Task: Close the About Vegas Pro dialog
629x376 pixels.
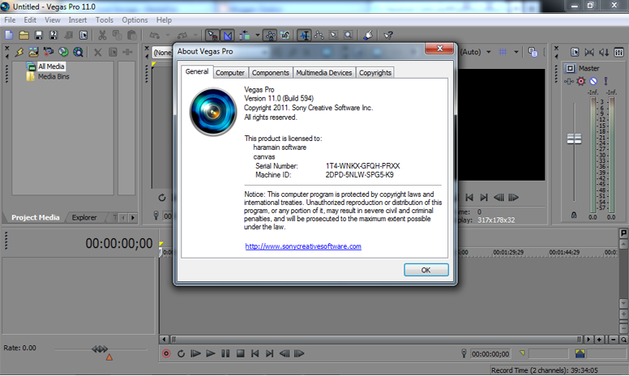Action: tap(439, 48)
